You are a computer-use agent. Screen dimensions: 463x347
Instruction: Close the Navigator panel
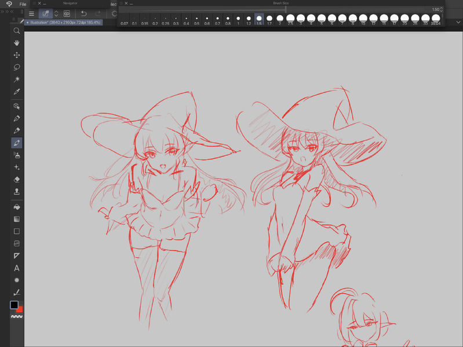39,3
